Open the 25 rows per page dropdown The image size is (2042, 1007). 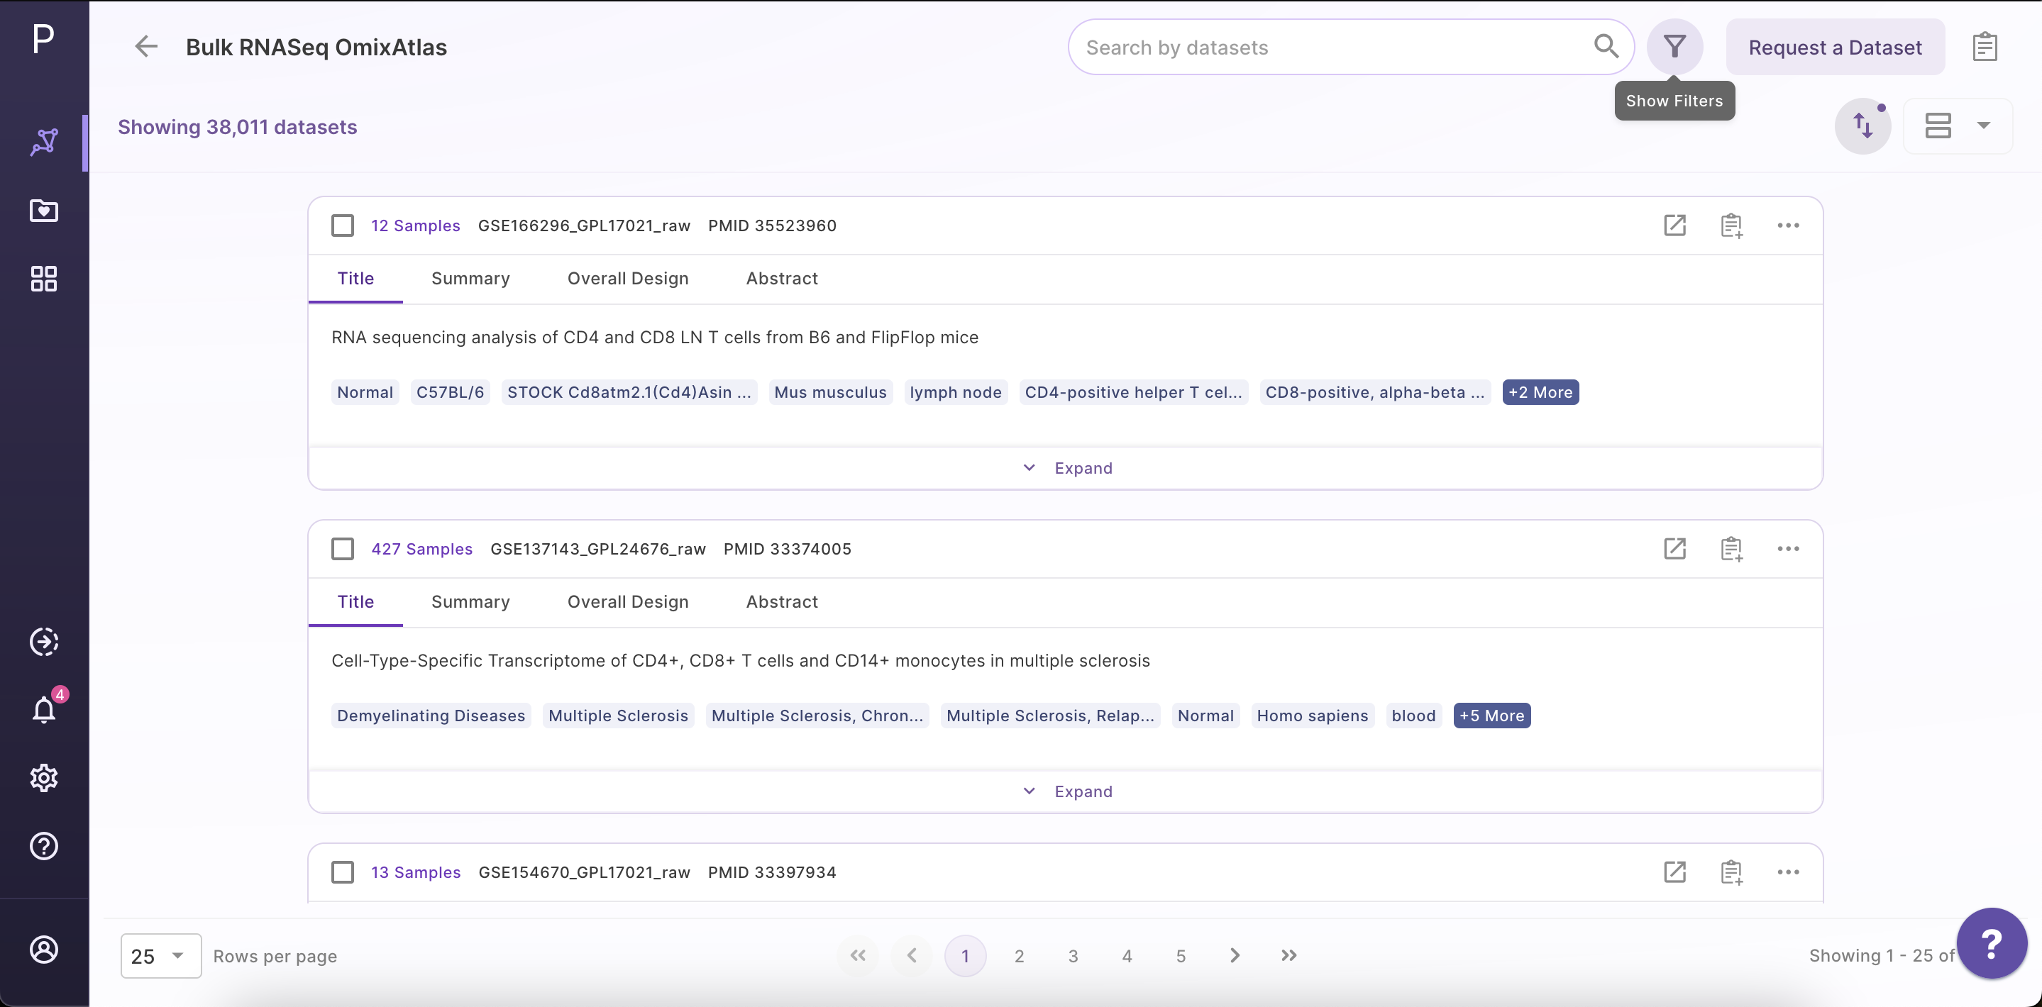pyautogui.click(x=161, y=955)
